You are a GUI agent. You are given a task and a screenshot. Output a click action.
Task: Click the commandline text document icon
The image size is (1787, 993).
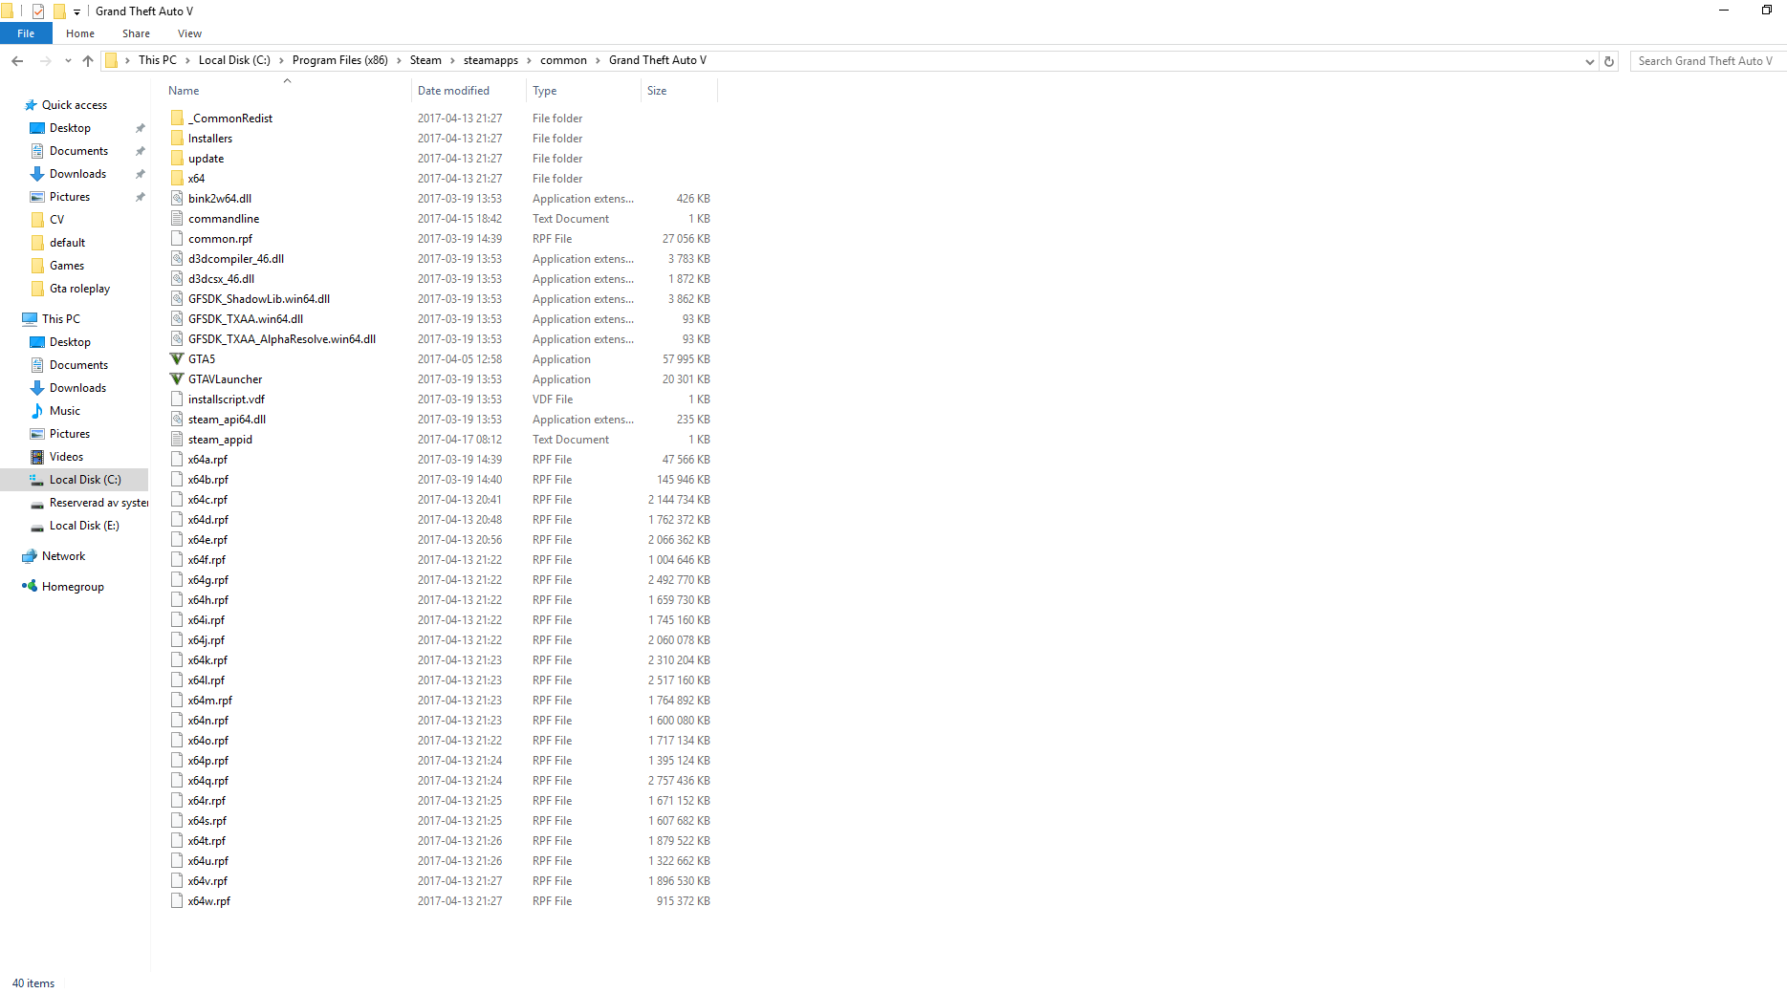(177, 219)
